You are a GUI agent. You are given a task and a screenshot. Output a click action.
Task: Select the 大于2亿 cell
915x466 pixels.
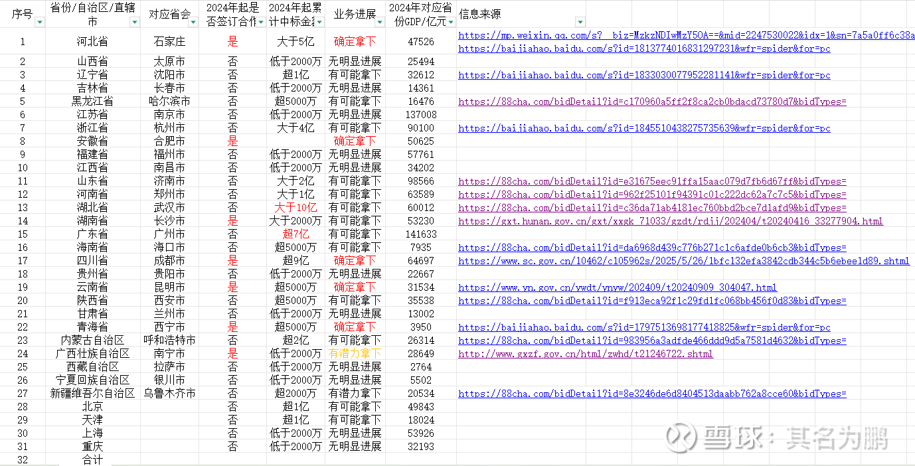pyautogui.click(x=295, y=181)
